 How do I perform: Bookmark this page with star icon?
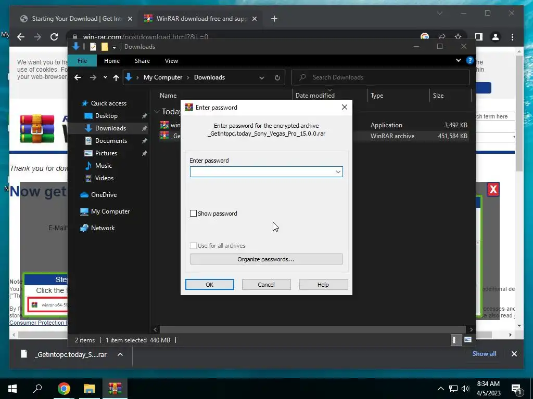(x=458, y=37)
